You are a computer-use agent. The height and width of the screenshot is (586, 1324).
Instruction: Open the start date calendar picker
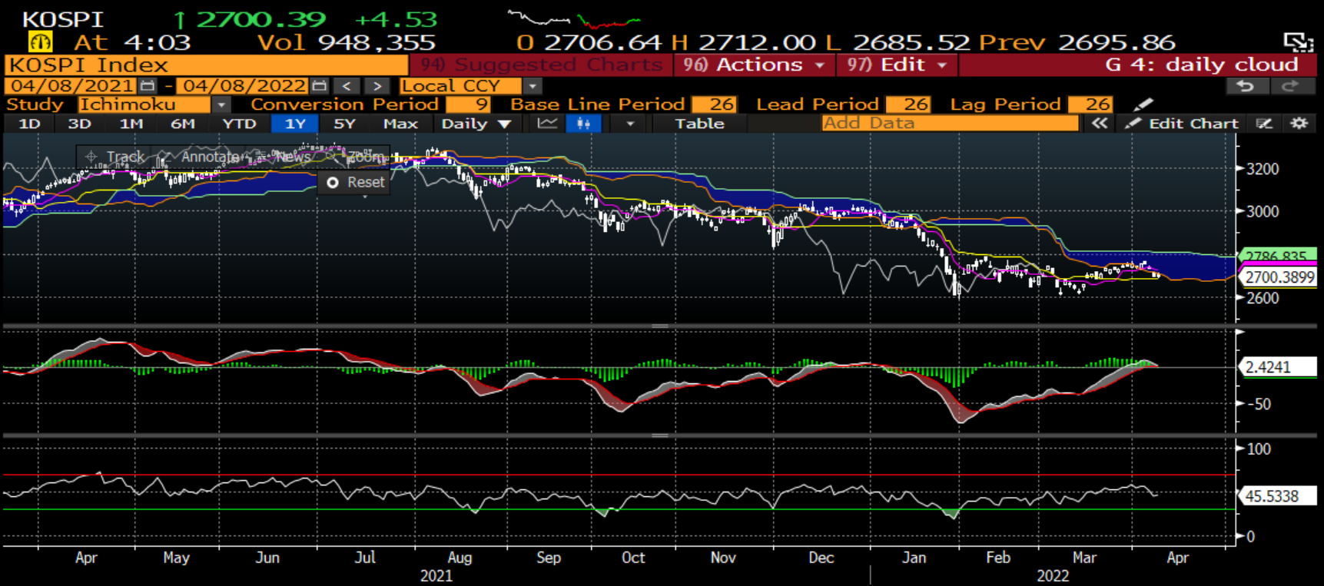pos(148,86)
